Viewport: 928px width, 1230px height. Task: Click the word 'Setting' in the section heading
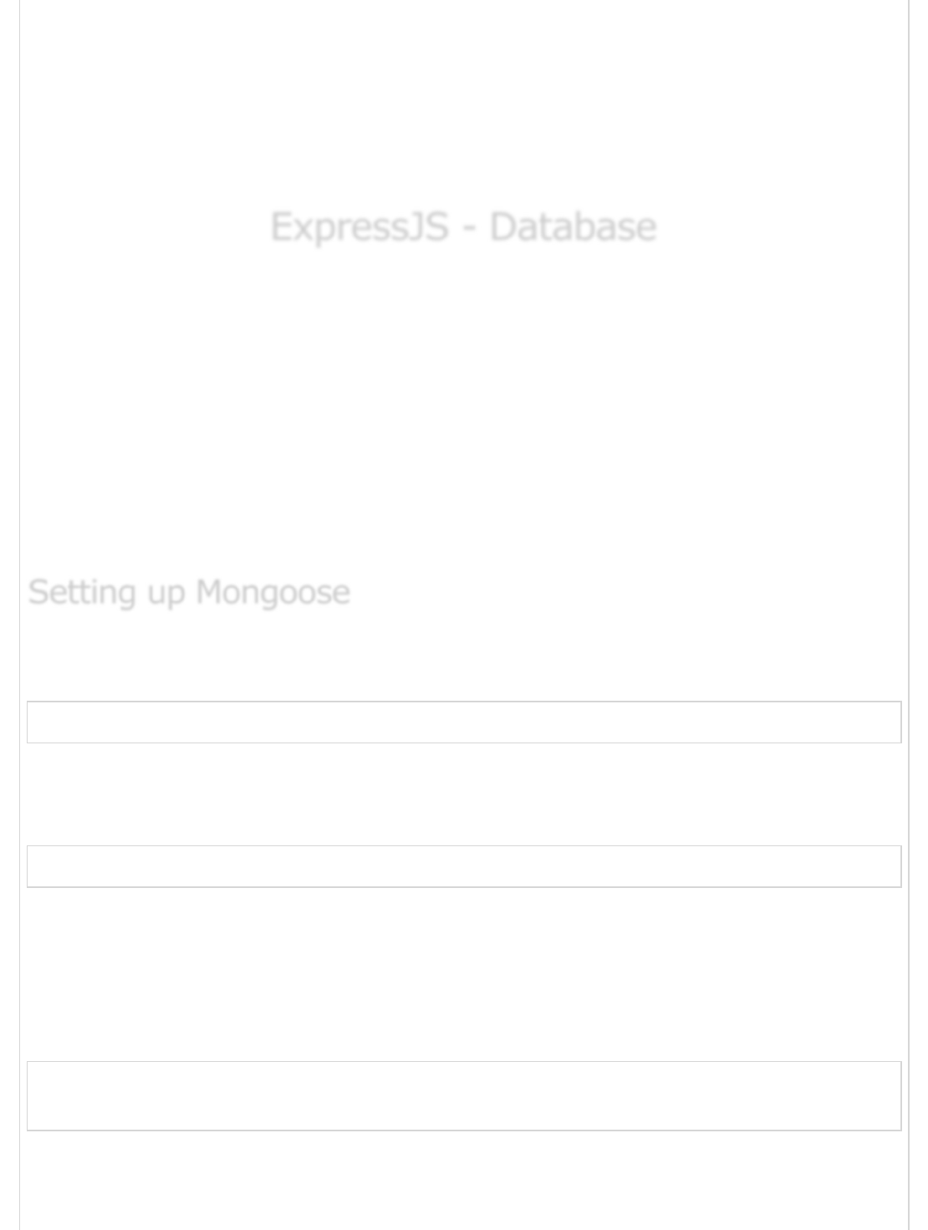81,592
